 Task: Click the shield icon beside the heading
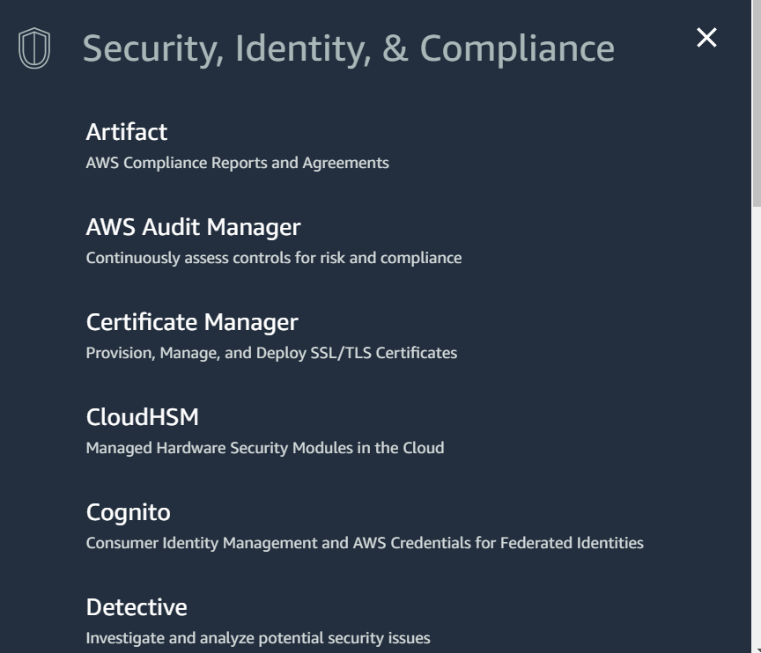coord(34,48)
